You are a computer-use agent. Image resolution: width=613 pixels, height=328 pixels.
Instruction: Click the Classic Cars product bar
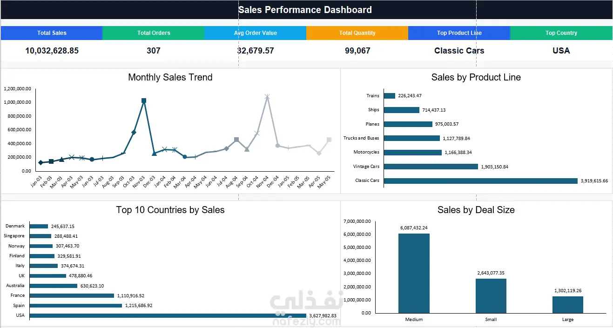pos(480,181)
